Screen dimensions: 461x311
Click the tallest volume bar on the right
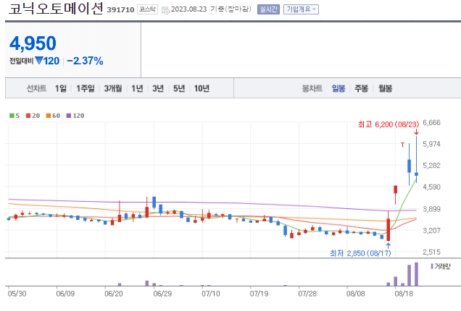click(x=416, y=274)
